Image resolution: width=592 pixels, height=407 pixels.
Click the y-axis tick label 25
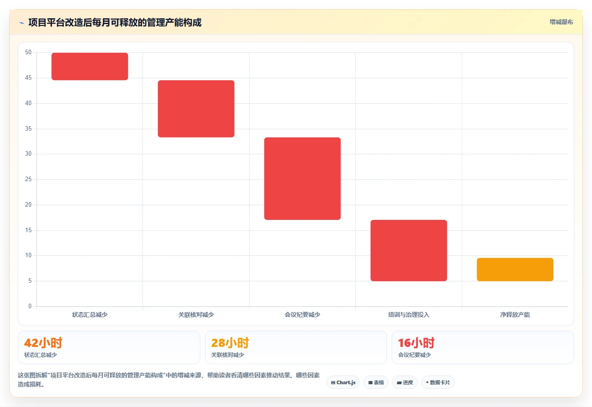pyautogui.click(x=28, y=179)
